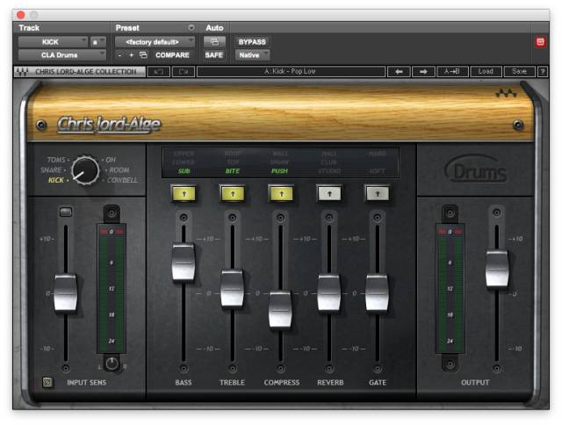
Task: Open the factory default preset dropdown
Action: [x=155, y=42]
